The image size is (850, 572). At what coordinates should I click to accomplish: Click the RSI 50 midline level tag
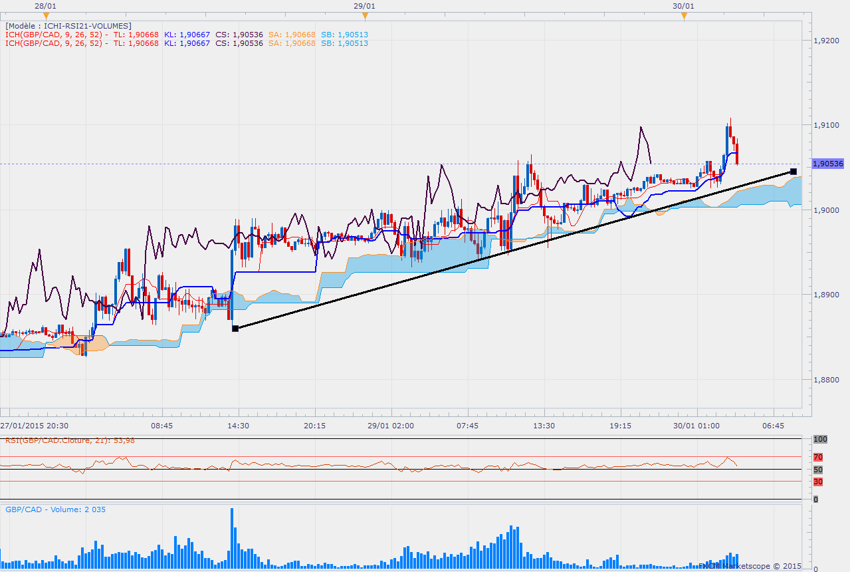coord(818,470)
